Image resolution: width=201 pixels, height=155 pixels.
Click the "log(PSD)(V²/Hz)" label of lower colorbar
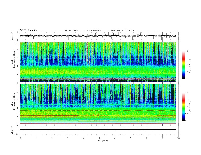(190, 108)
